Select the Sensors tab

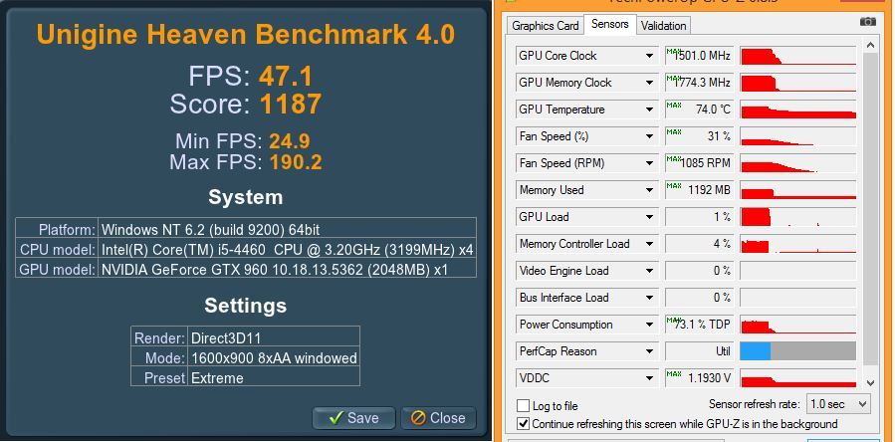pyautogui.click(x=609, y=25)
